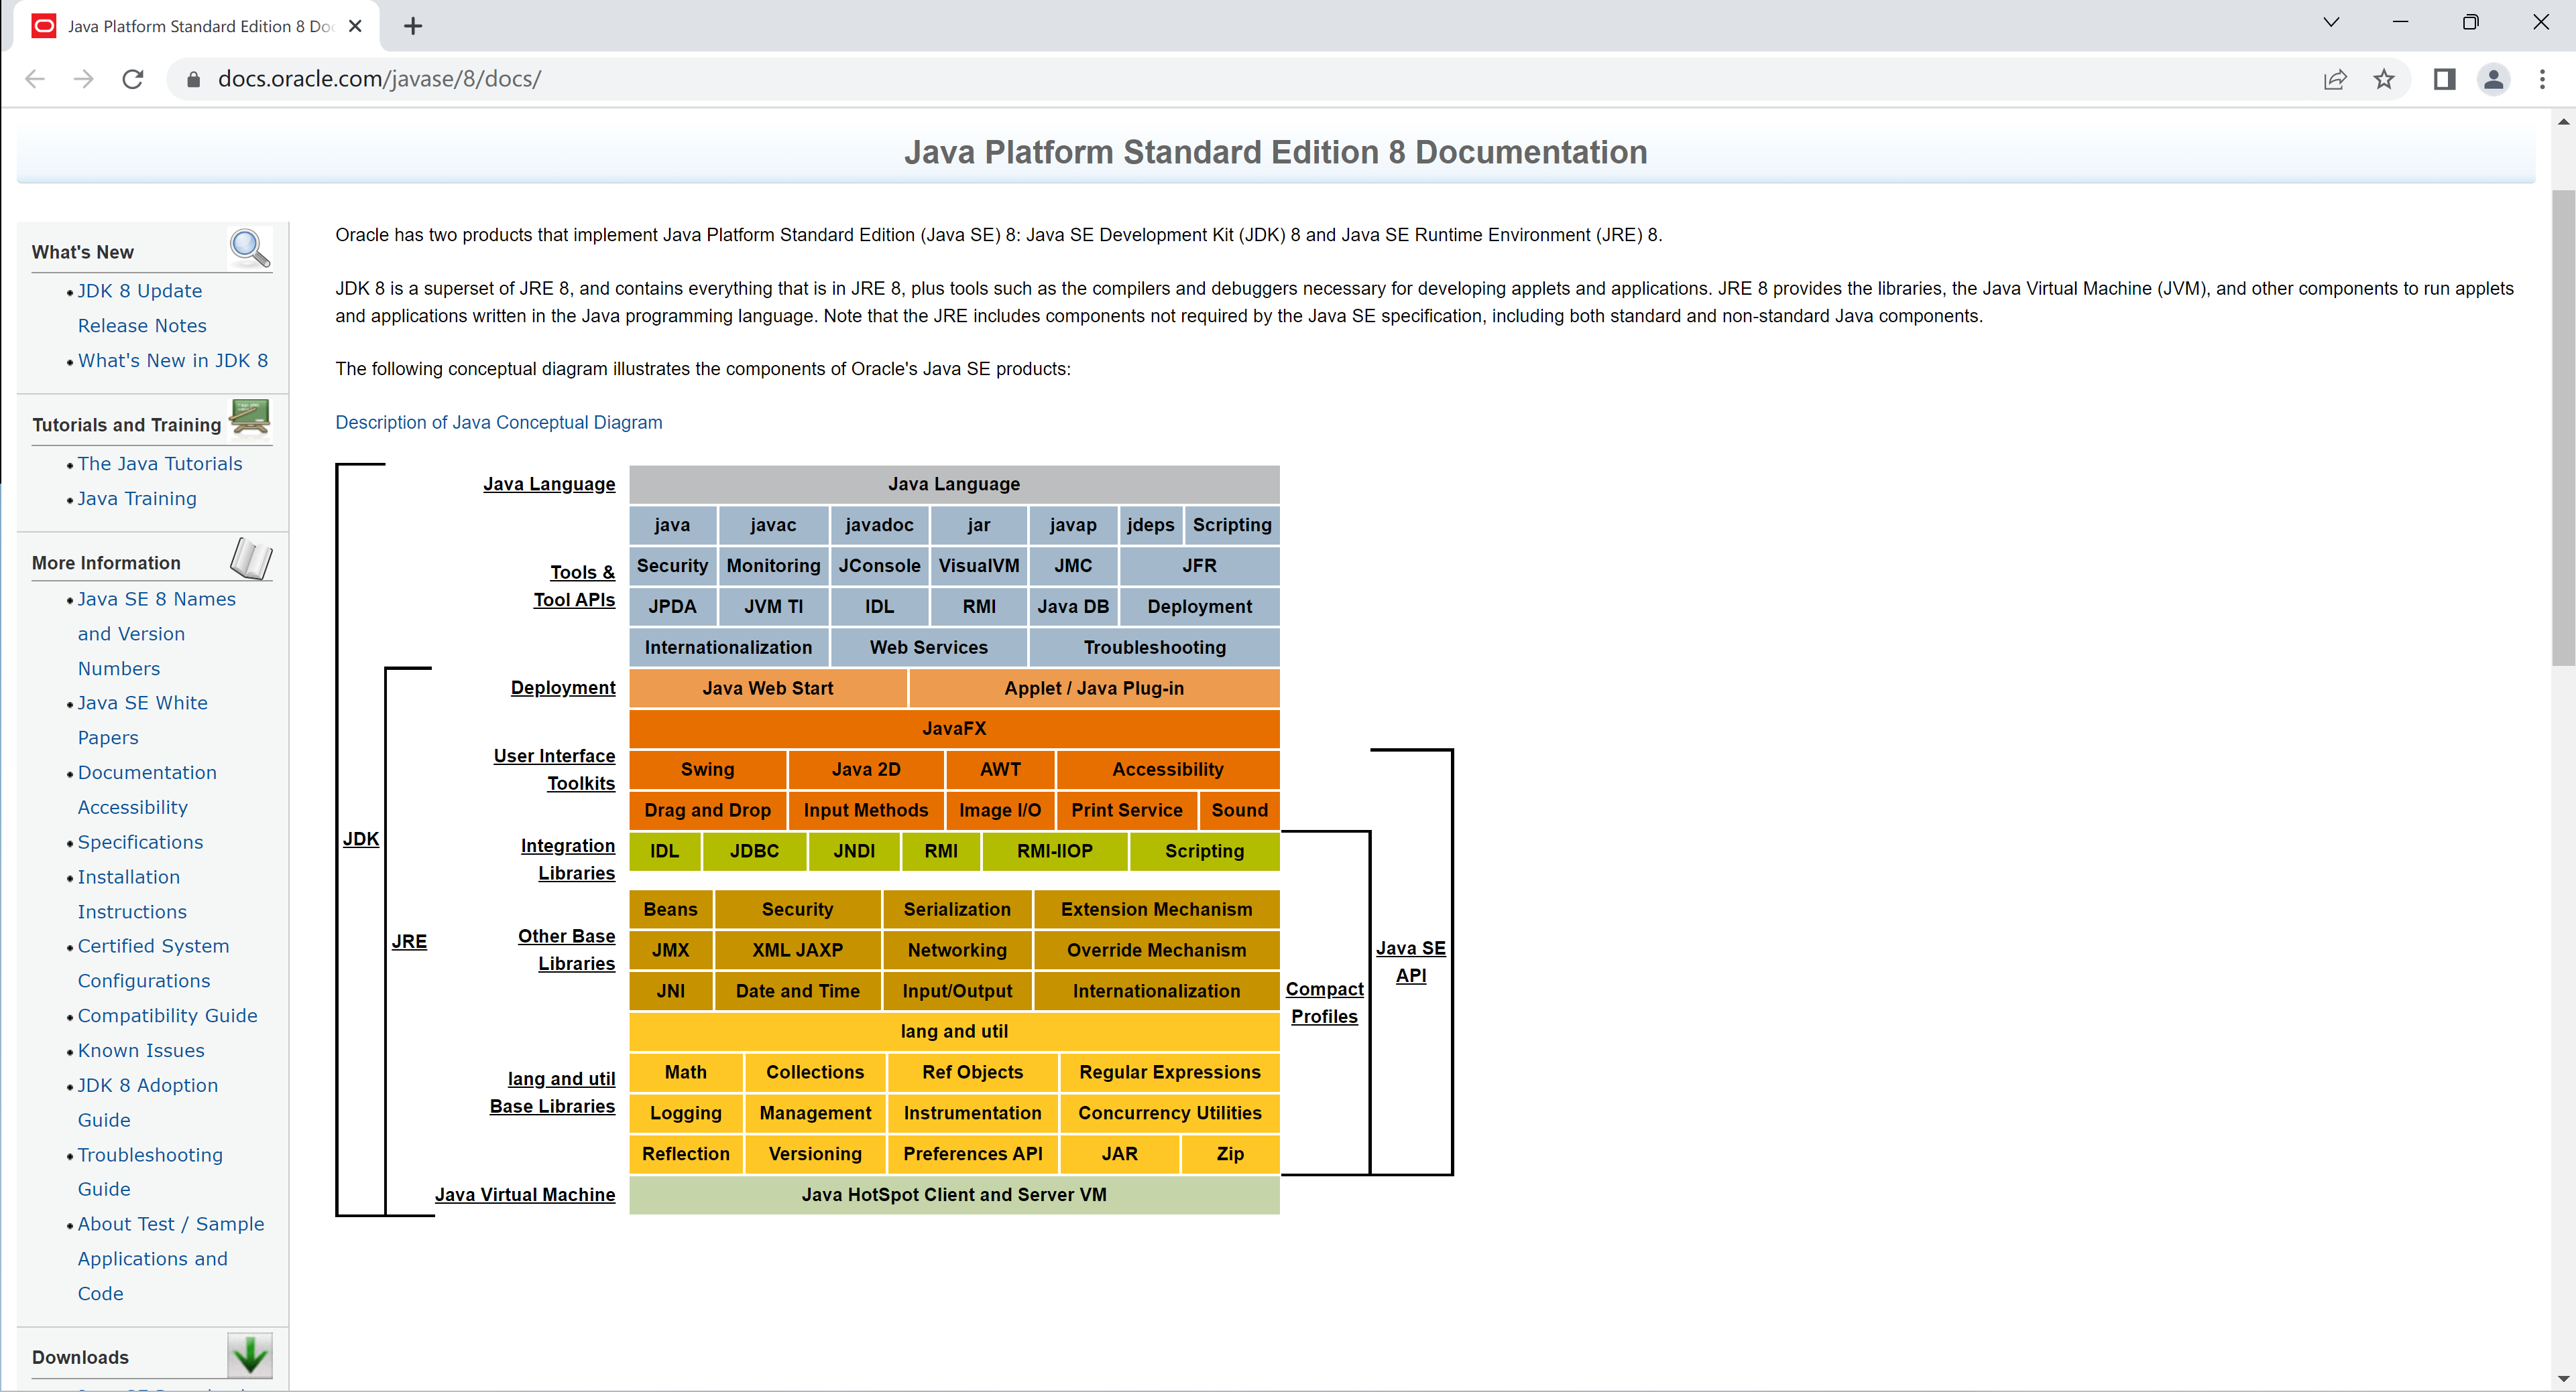Open Description of Java Conceptual Diagram link
The height and width of the screenshot is (1392, 2576).
tap(499, 423)
